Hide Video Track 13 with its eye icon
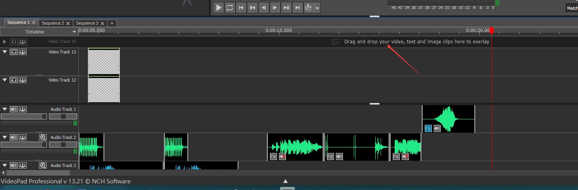The width and height of the screenshot is (578, 190). click(14, 52)
